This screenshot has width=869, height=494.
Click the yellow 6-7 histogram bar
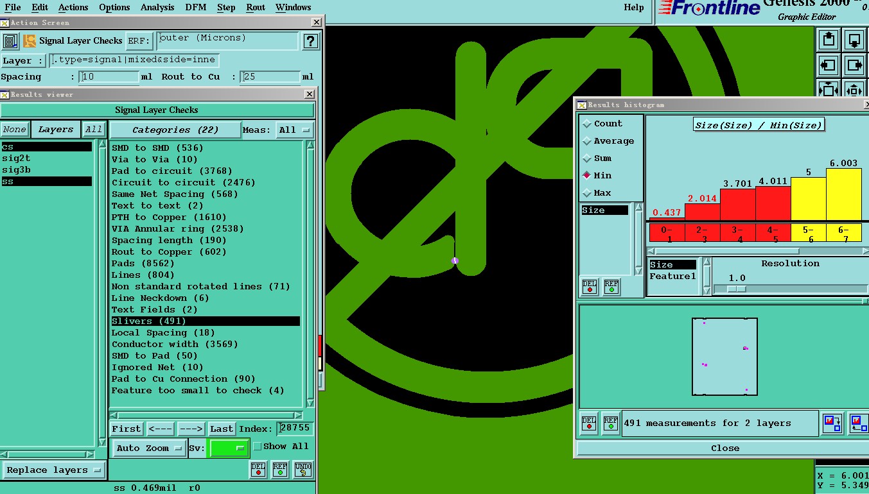843,194
